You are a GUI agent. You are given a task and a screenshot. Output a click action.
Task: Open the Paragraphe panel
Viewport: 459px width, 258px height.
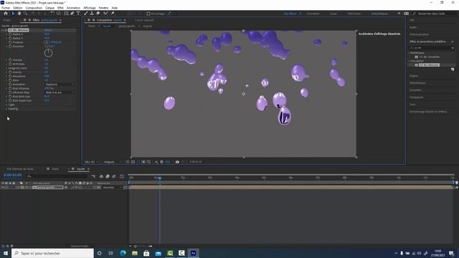tap(417, 97)
